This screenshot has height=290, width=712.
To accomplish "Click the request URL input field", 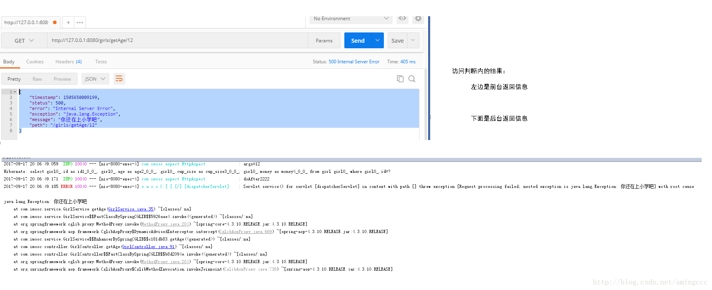I will (178, 40).
